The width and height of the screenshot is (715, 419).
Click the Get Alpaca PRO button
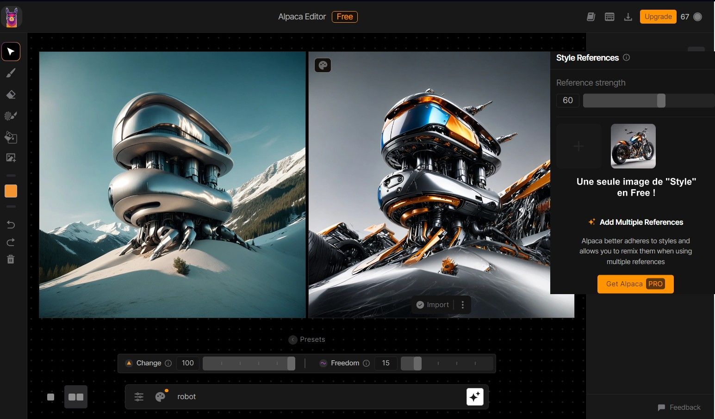coord(635,284)
